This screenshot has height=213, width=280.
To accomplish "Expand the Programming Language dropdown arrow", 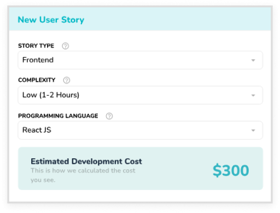I will tap(253, 130).
